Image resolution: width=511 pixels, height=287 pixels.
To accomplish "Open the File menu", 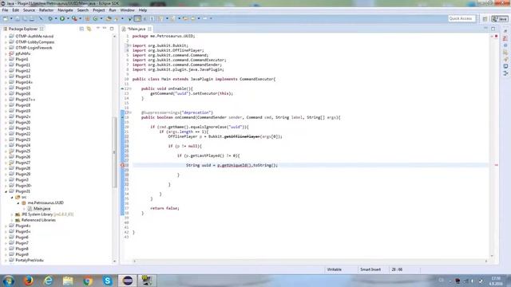I will (5, 10).
